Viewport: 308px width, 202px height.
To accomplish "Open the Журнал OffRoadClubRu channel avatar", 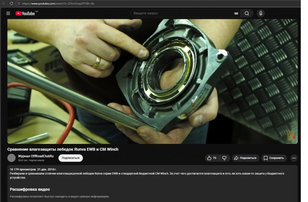I will [x=12, y=158].
